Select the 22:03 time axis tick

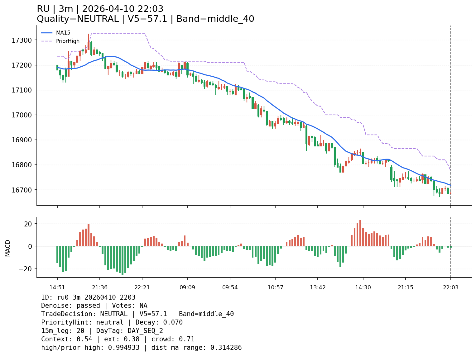click(450, 287)
